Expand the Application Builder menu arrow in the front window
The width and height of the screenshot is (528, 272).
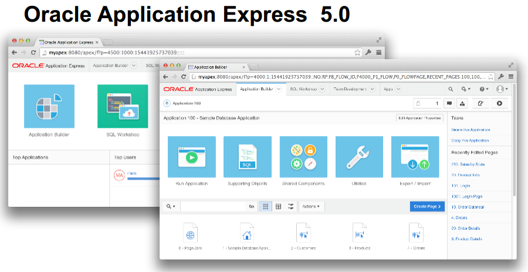(279, 89)
